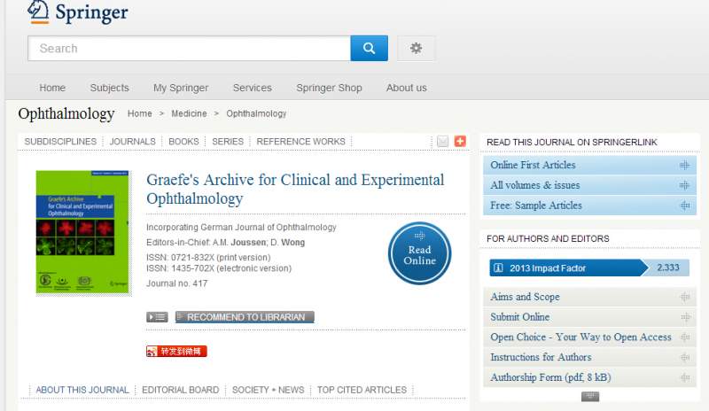Open the About us menu
This screenshot has width=709, height=411.
(407, 88)
